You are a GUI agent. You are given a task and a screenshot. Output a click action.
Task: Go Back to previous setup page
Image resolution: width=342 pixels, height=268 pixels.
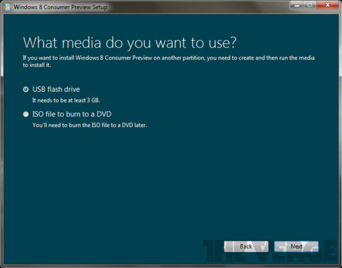(246, 246)
